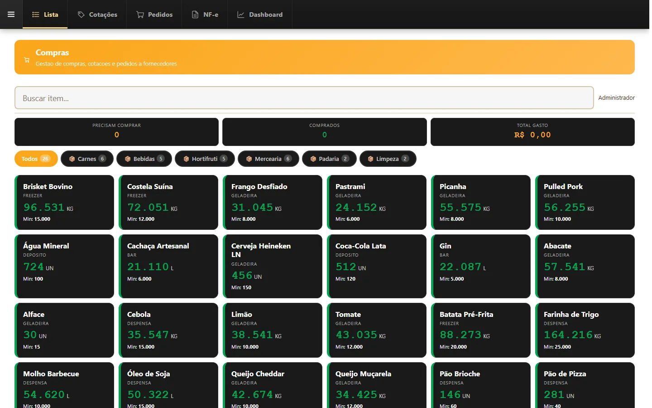652x408 pixels.
Task: Click the 'Gestao de compras' banner subtitle
Action: pyautogui.click(x=106, y=64)
